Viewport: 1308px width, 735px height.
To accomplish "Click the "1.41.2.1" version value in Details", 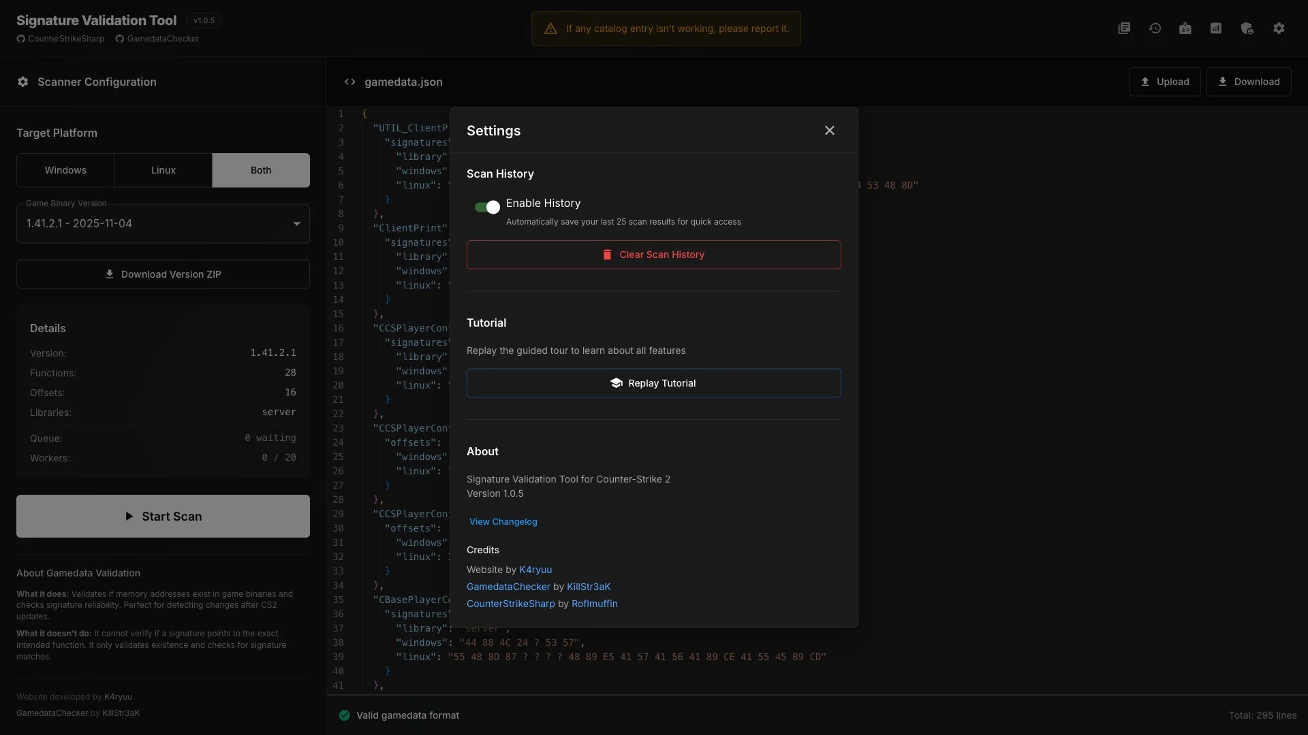I will pyautogui.click(x=273, y=353).
